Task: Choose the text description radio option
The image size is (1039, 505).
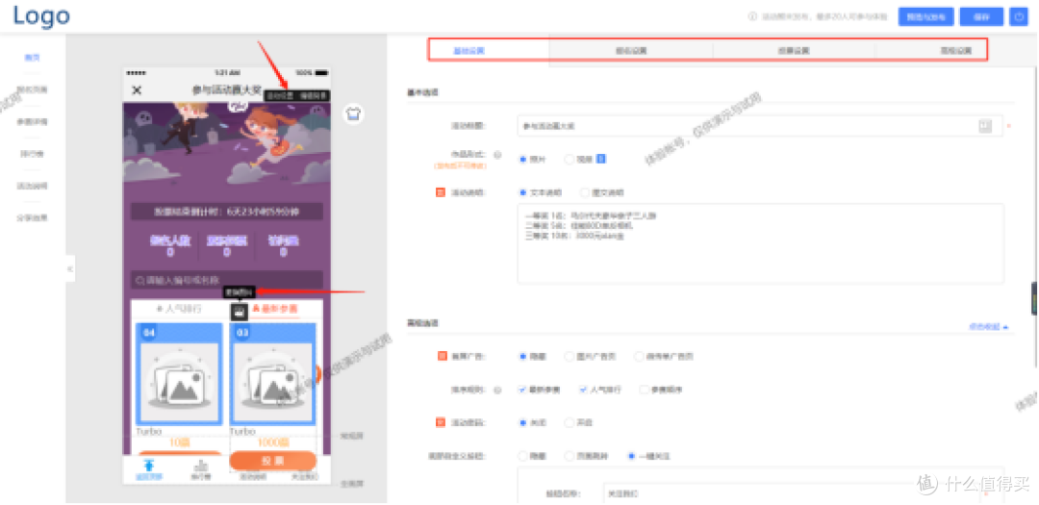Action: 523,192
